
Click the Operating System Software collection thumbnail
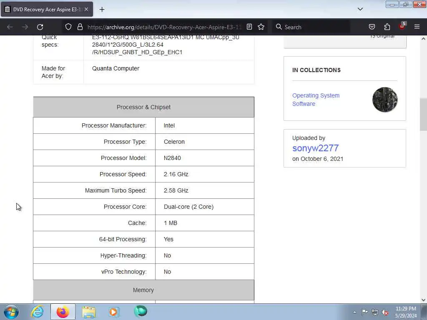click(x=385, y=100)
